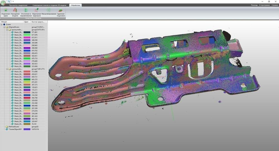
Task: Click the AlignedScans folder icon
Action: 7,27
